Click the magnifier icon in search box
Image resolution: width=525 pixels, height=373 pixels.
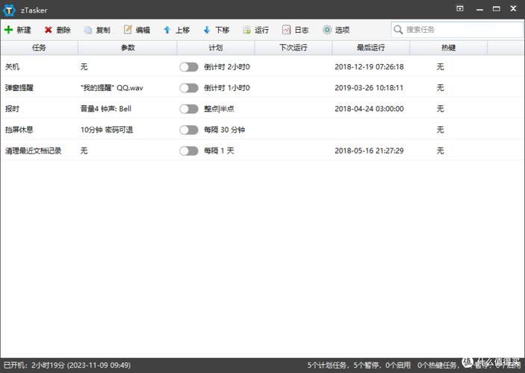pos(398,29)
